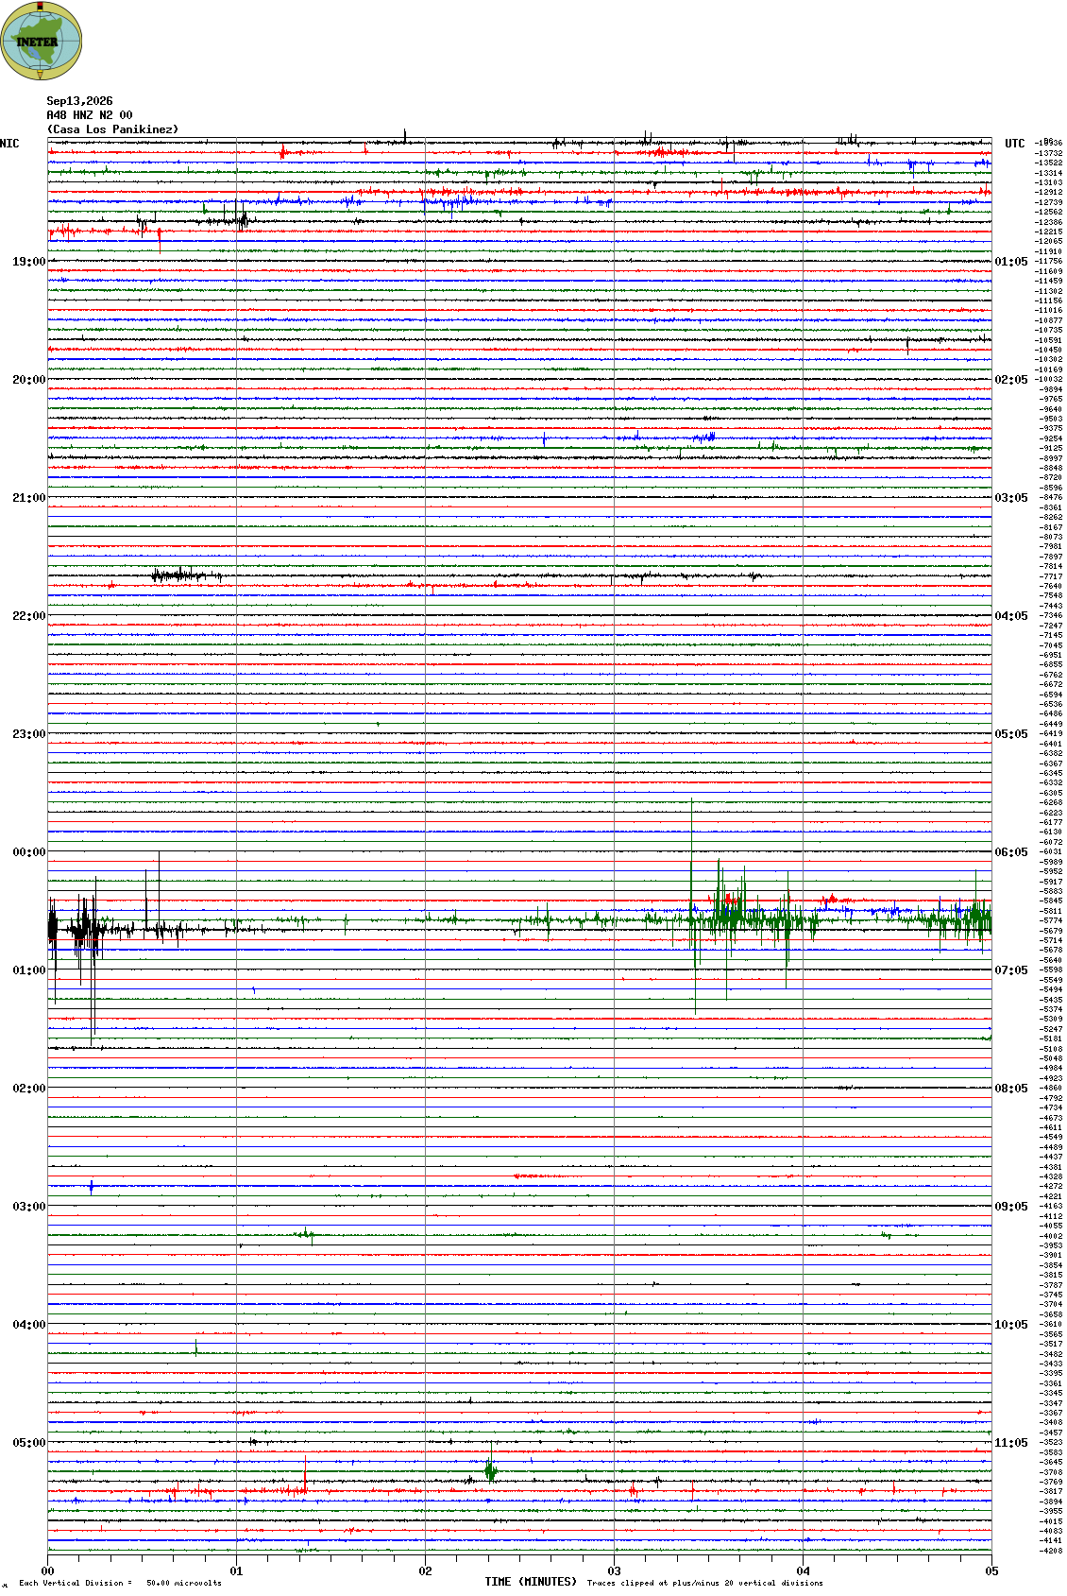Click the large green seismic event spike
The width and height of the screenshot is (1067, 1596).
coord(694,907)
